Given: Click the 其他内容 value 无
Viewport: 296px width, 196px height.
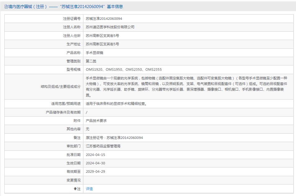Looking at the screenshot, I should 87,129.
